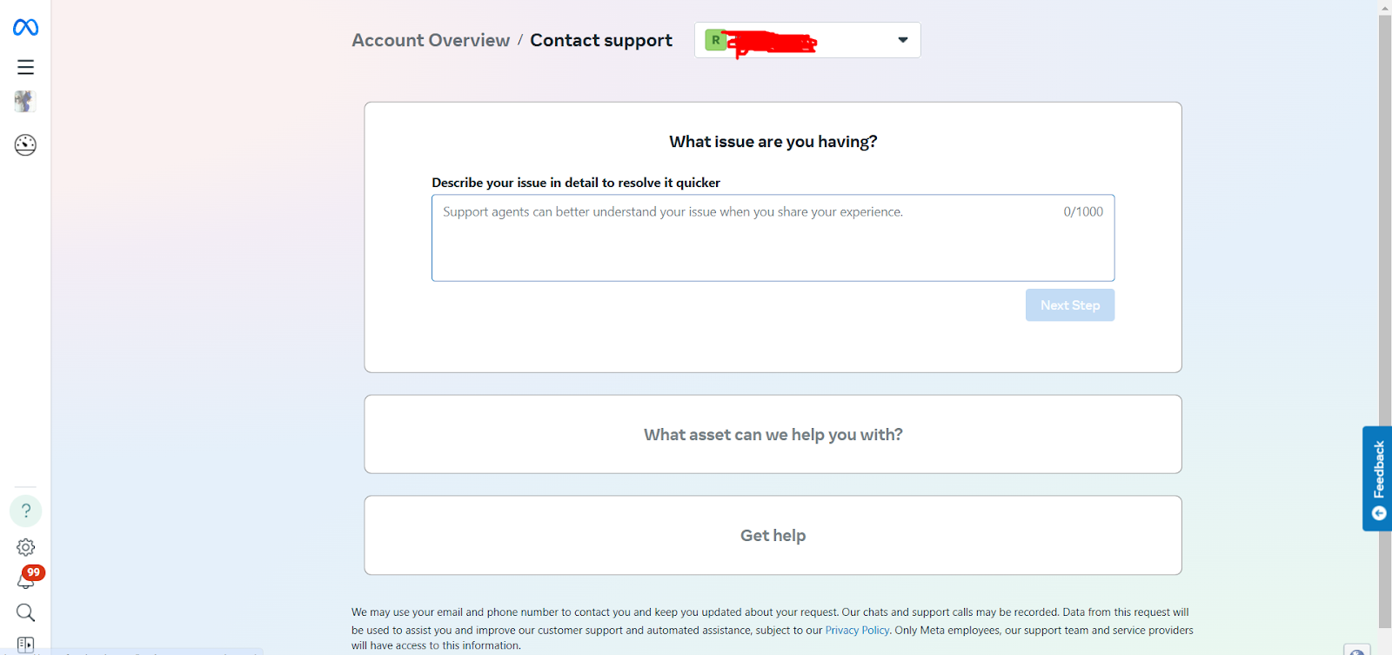The width and height of the screenshot is (1392, 655).
Task: Click the Meta logo icon
Action: pyautogui.click(x=25, y=28)
